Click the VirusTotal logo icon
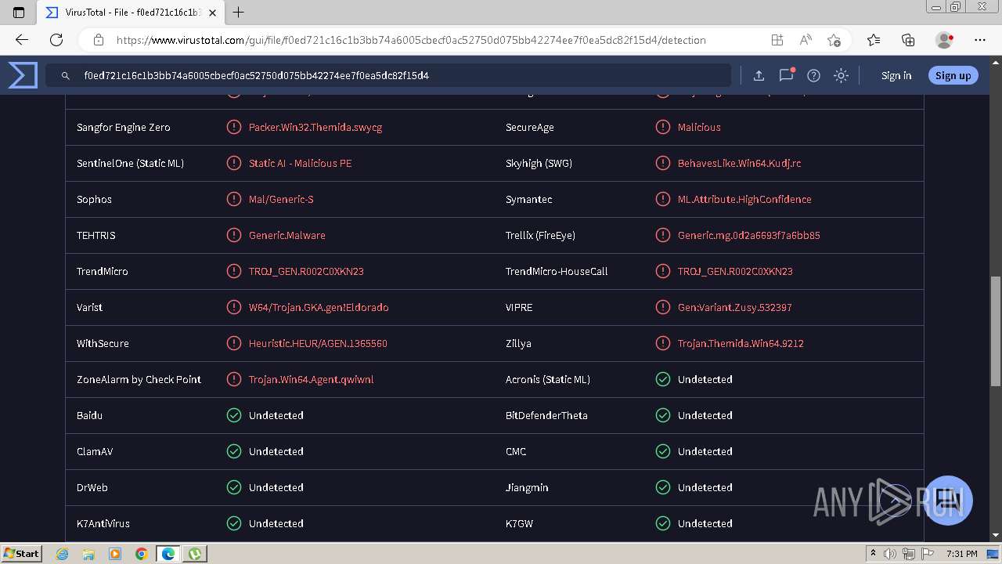The width and height of the screenshot is (1002, 564). pyautogui.click(x=23, y=75)
